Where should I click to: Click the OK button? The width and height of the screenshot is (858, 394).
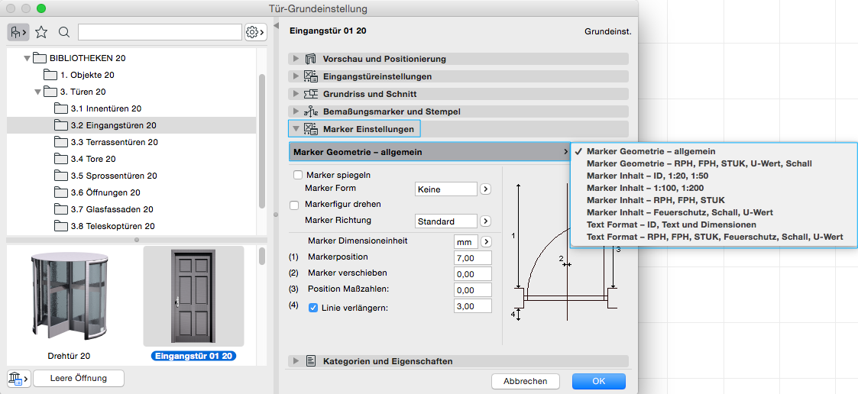pyautogui.click(x=598, y=381)
